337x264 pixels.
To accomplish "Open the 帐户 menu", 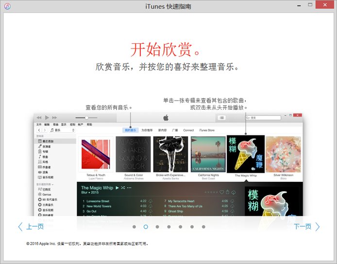I will [x=81, y=124].
